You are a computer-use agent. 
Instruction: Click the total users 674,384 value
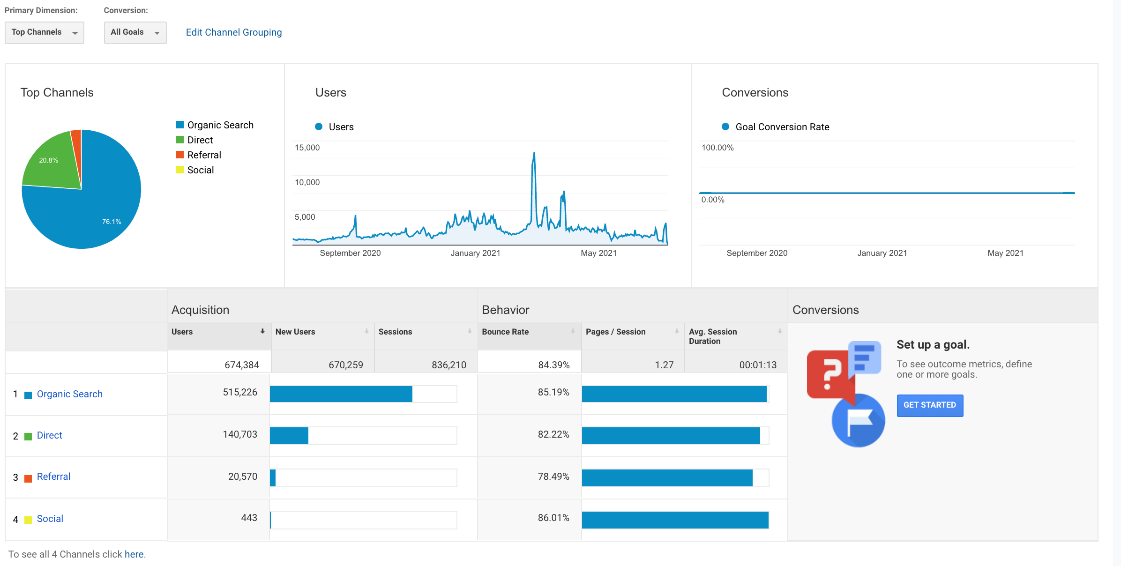click(x=242, y=365)
